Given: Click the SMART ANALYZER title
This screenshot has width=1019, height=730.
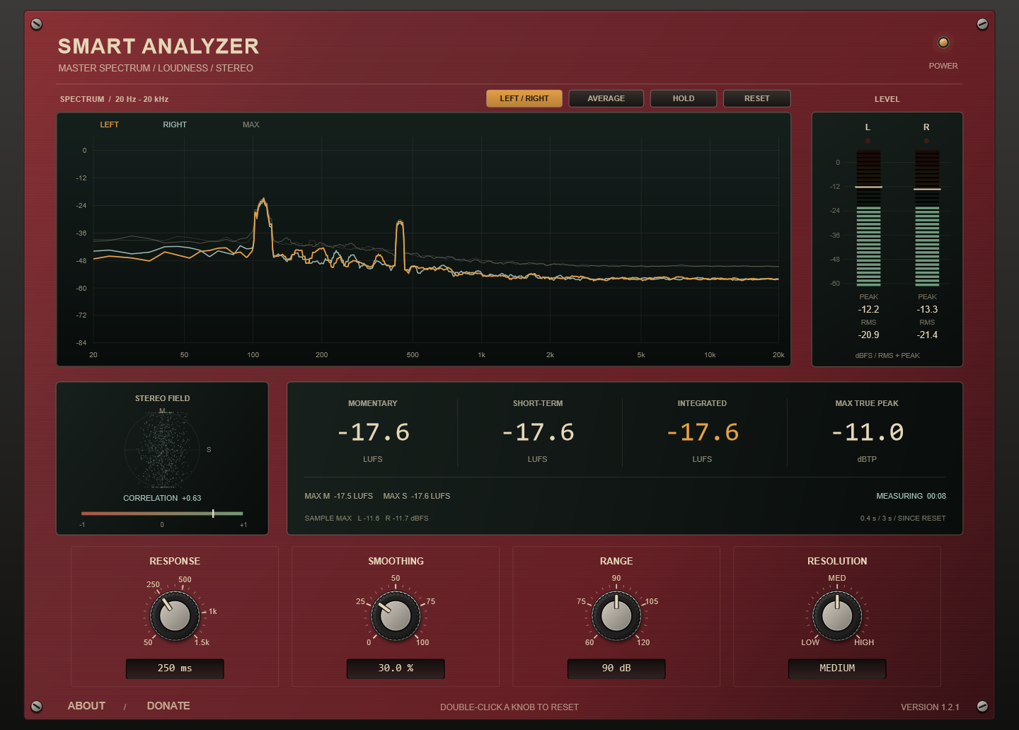Looking at the screenshot, I should tap(159, 47).
